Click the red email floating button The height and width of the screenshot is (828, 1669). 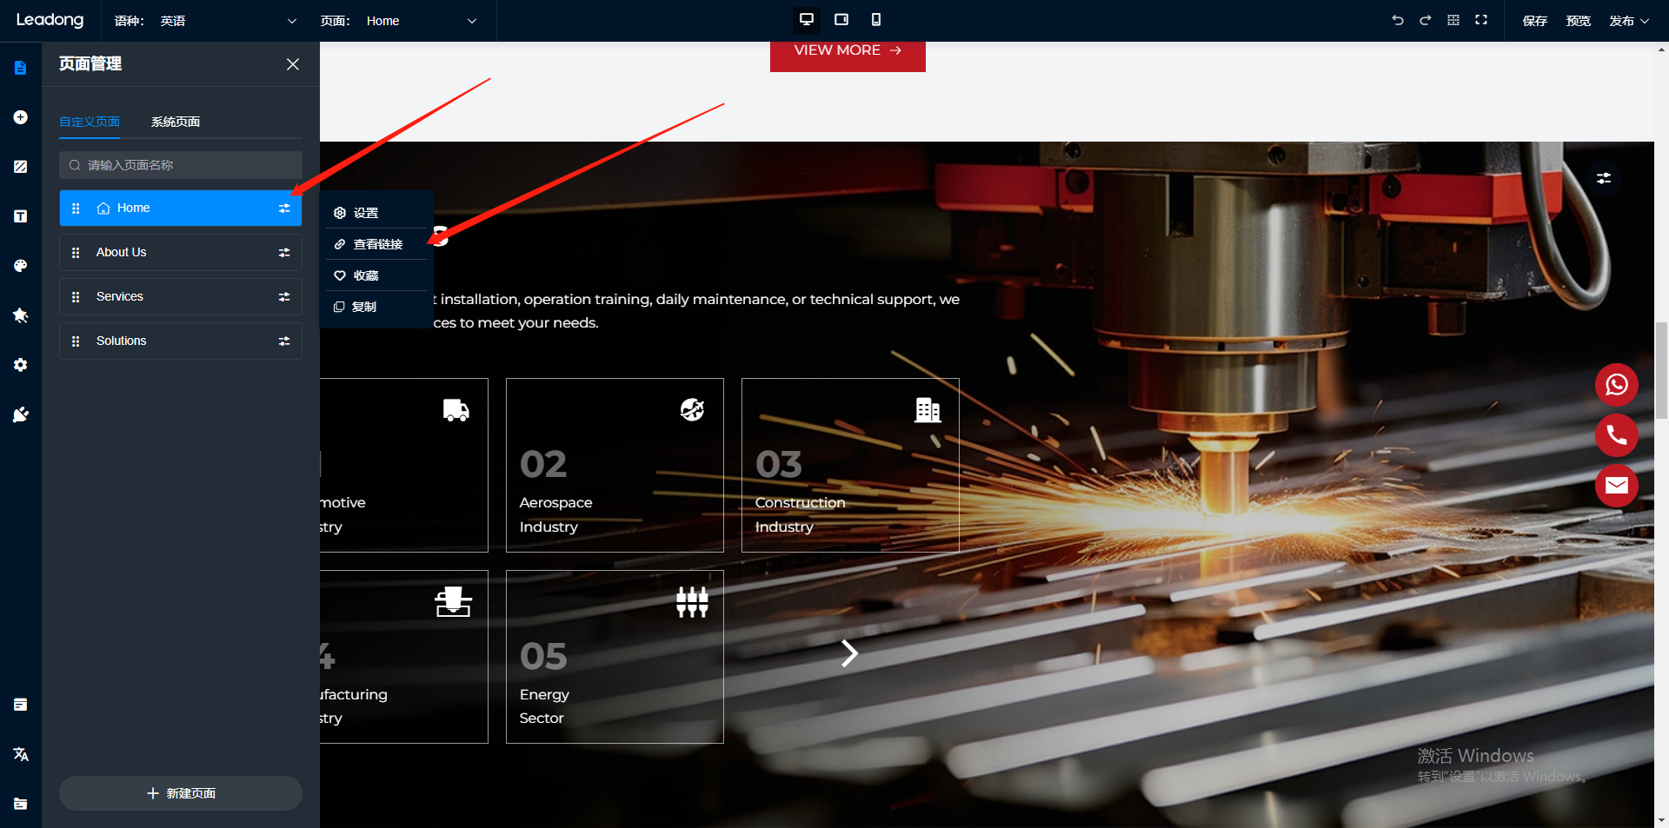coord(1616,486)
